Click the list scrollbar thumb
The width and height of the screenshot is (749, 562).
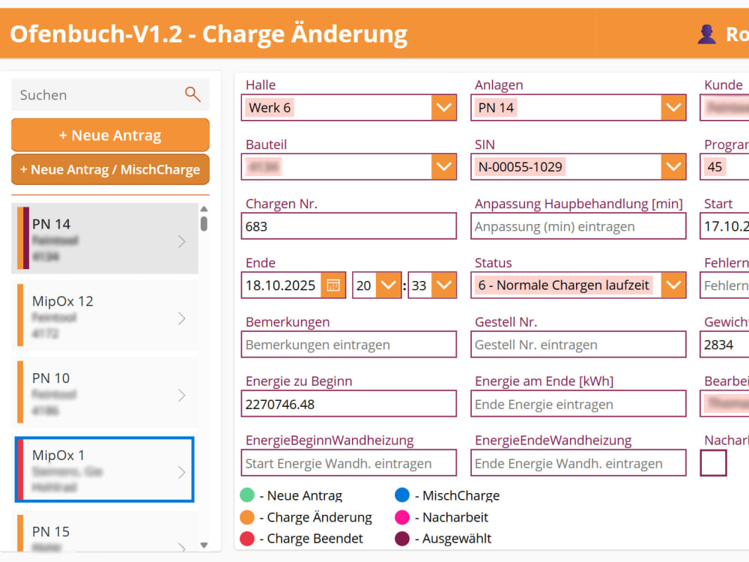[204, 223]
